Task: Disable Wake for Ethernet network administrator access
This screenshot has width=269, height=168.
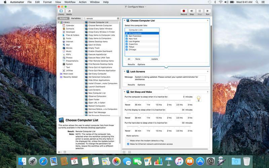Action: pos(128,144)
